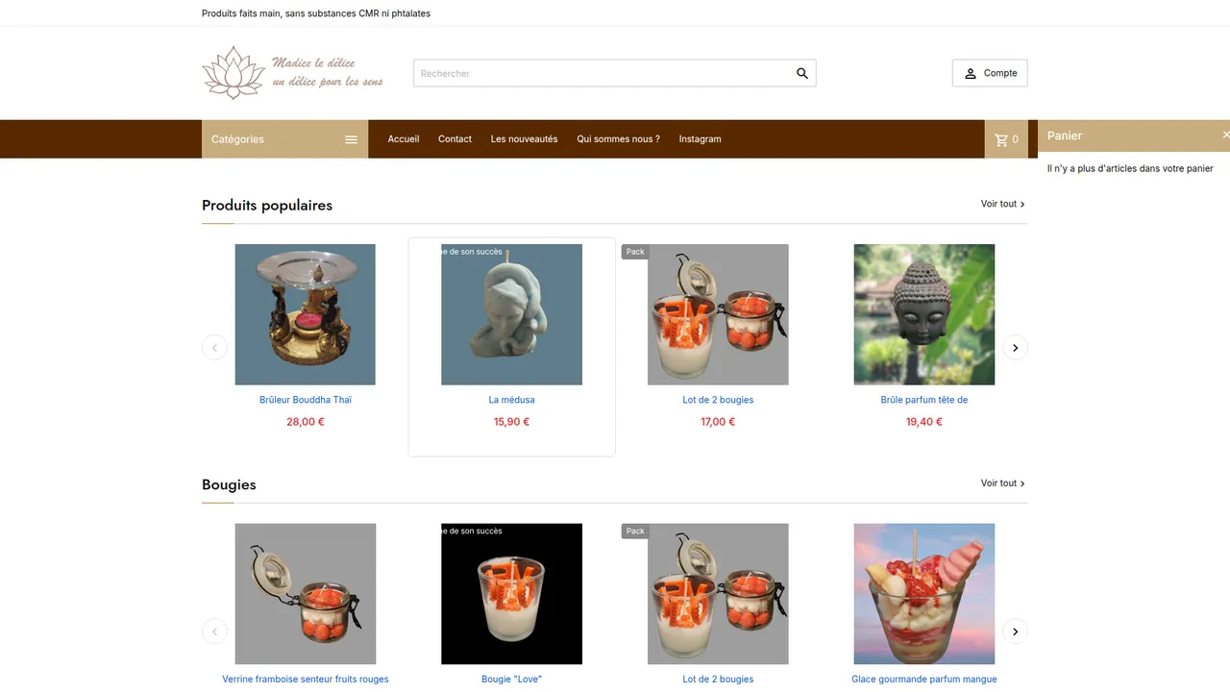1230x692 pixels.
Task: View the Bougie "Love" product photo
Action: click(512, 594)
